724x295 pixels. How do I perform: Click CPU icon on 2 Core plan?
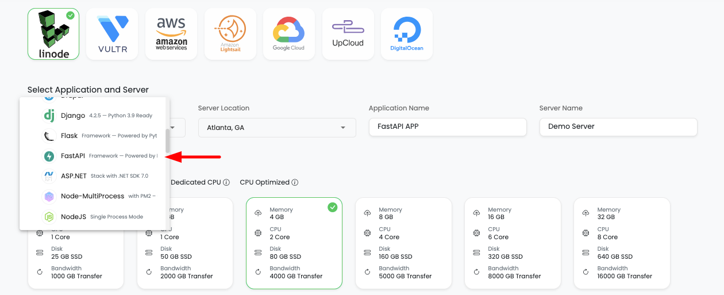pos(258,233)
